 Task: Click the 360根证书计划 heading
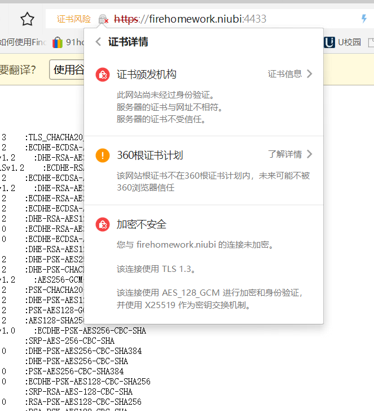(x=150, y=155)
